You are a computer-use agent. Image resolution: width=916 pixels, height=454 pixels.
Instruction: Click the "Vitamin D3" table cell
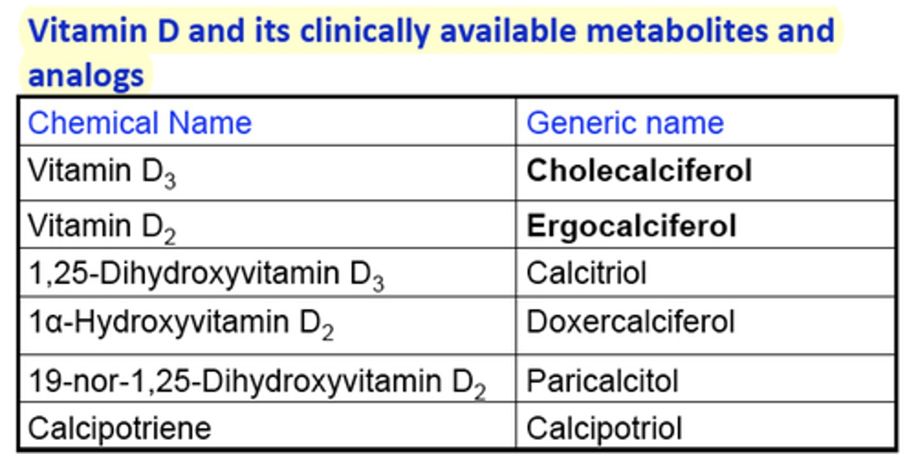tap(102, 172)
